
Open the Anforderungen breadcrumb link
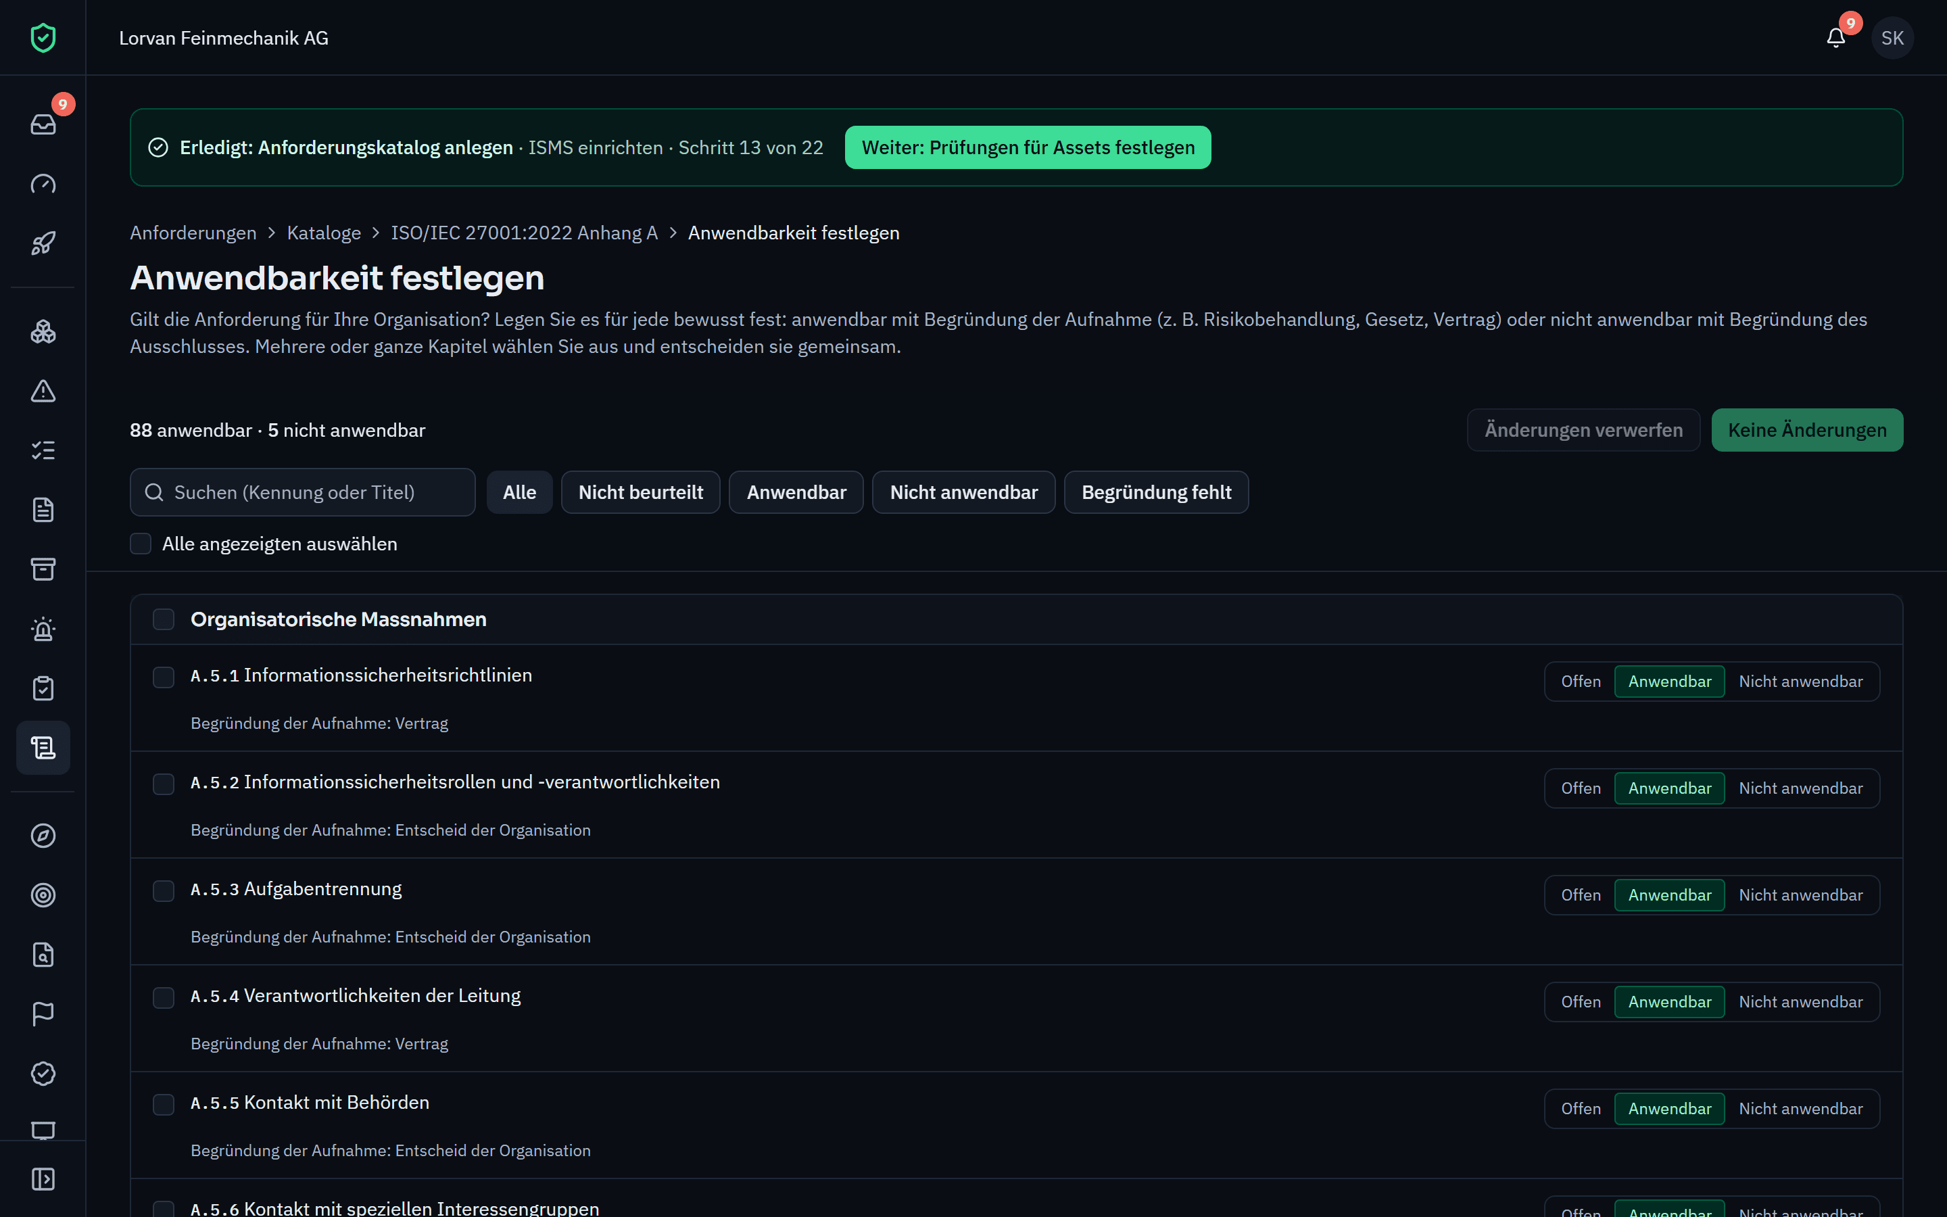[193, 233]
